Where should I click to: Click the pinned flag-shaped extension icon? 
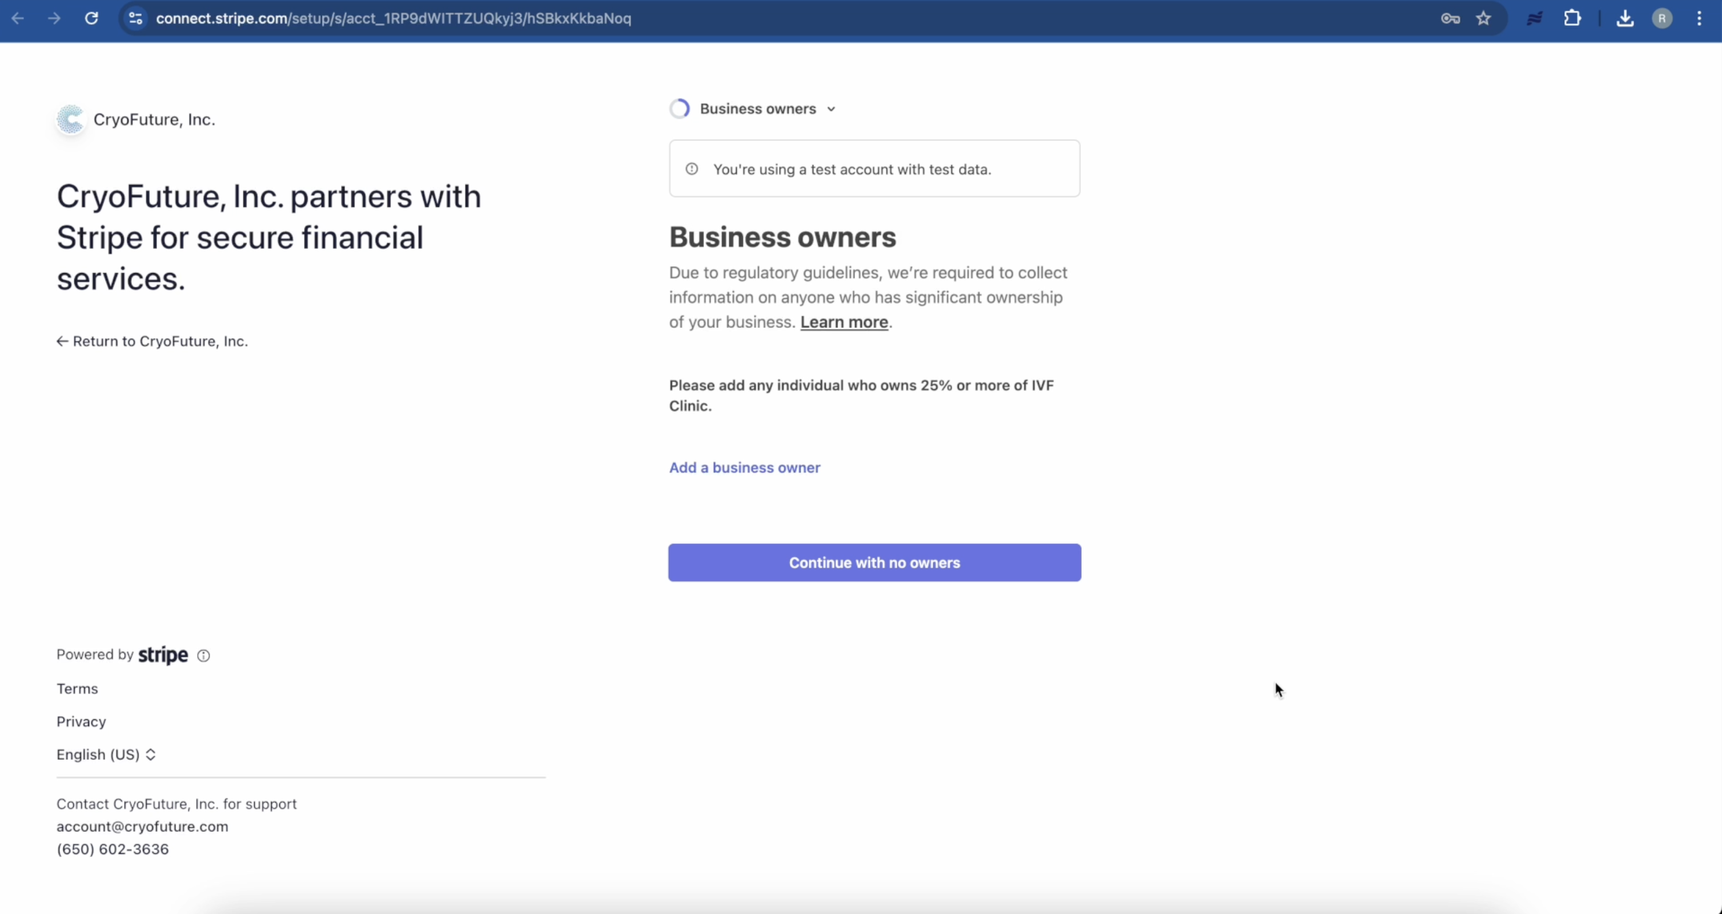[x=1534, y=18]
